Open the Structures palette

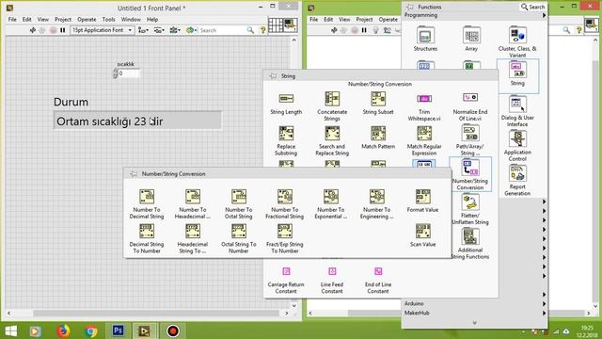point(425,39)
